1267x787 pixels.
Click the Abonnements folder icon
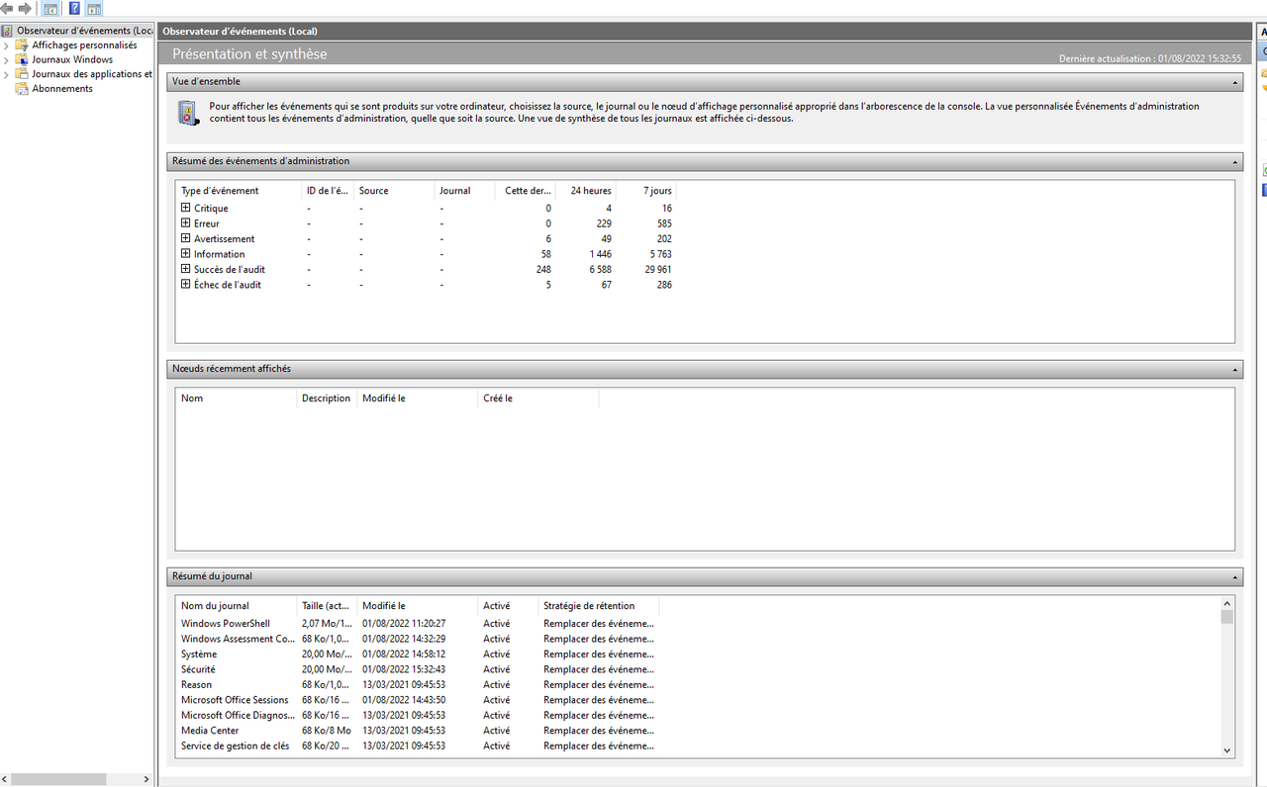point(22,89)
